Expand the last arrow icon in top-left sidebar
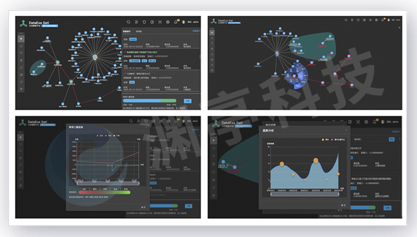 pos(21,89)
